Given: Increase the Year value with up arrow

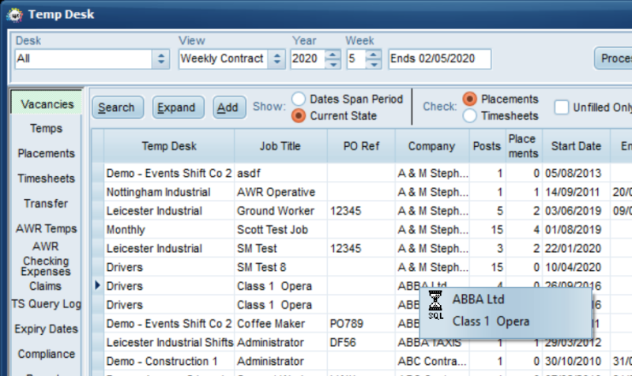Looking at the screenshot, I should (x=333, y=55).
